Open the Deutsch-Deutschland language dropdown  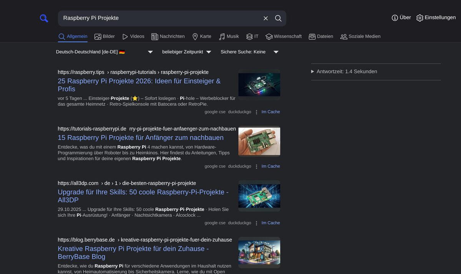104,52
